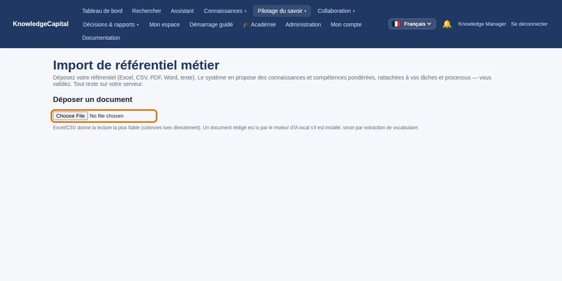The image size is (562, 281).
Task: Go to Tableau de bord
Action: (x=102, y=11)
